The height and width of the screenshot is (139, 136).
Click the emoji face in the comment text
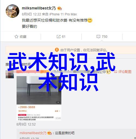coord(108,72)
